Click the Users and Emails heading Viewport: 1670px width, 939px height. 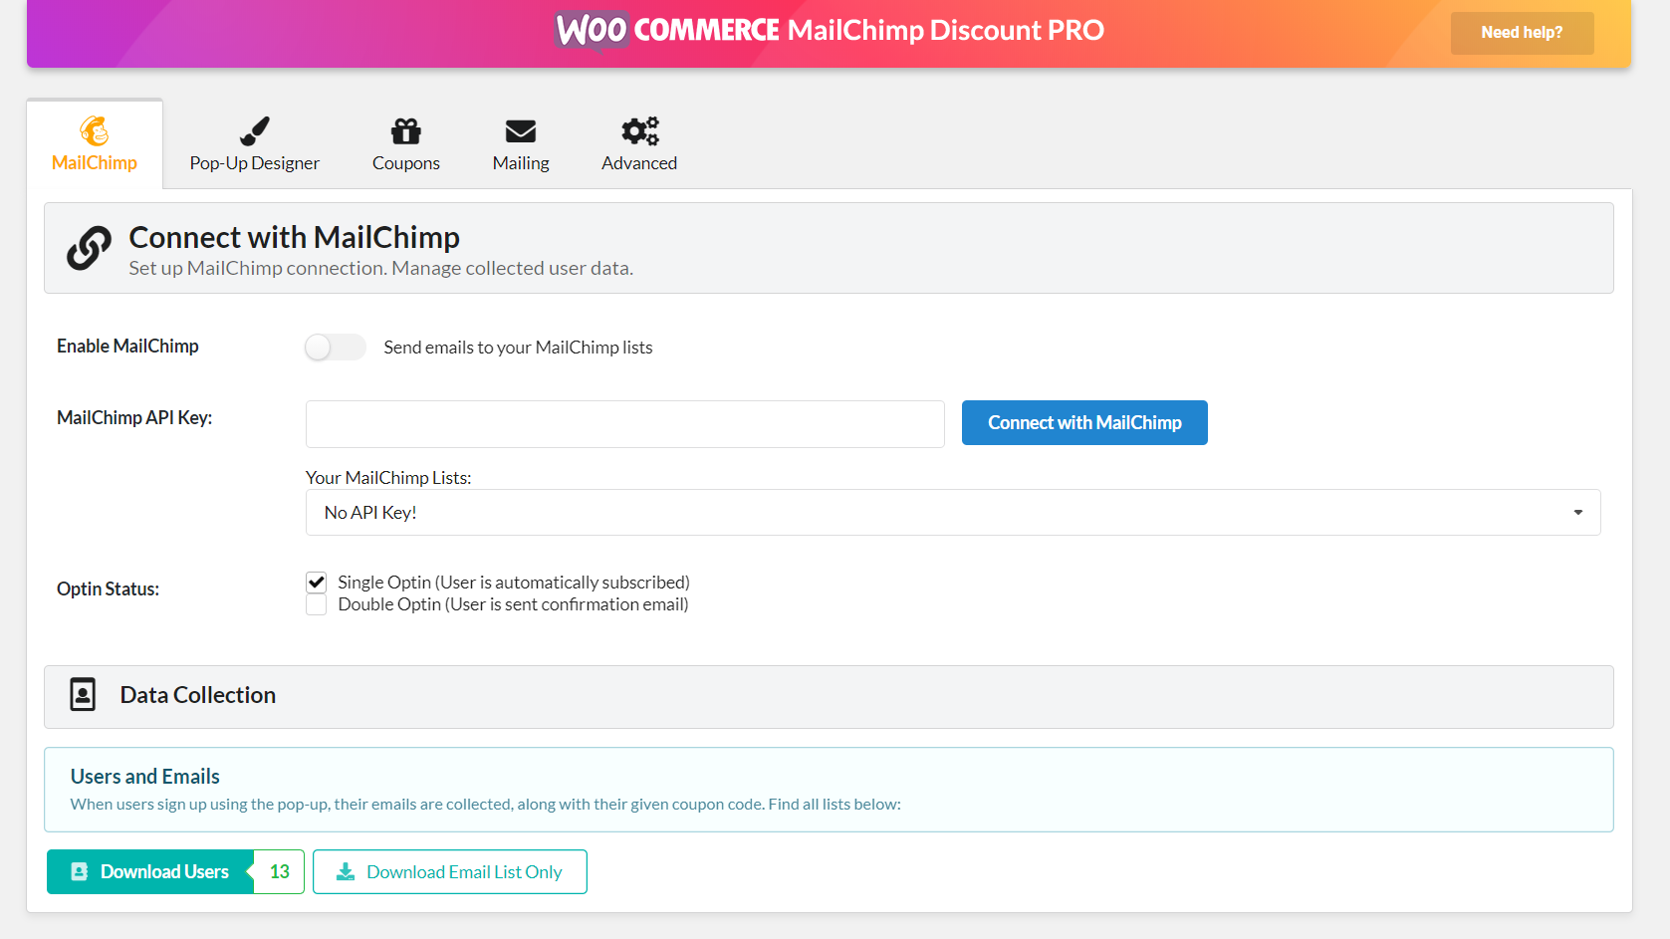tap(145, 776)
